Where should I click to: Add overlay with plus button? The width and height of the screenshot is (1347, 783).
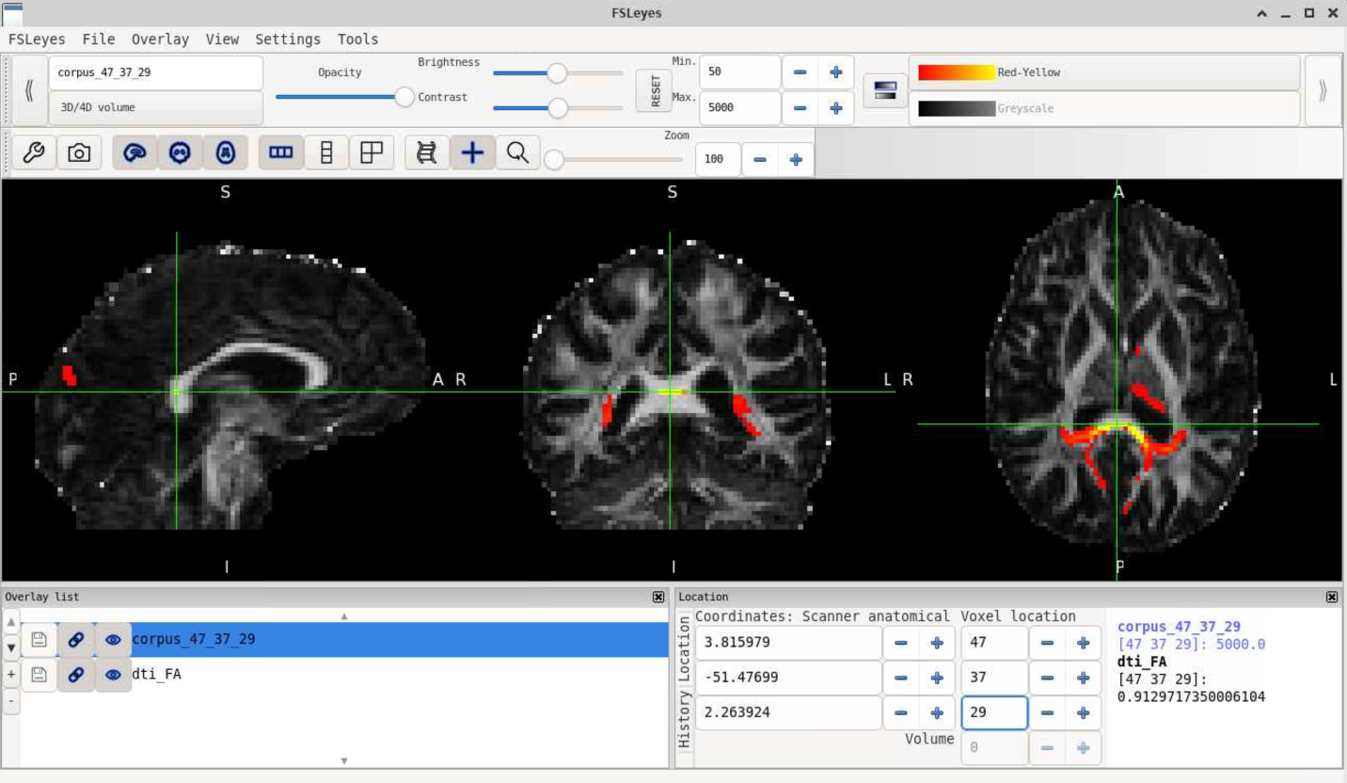[11, 675]
